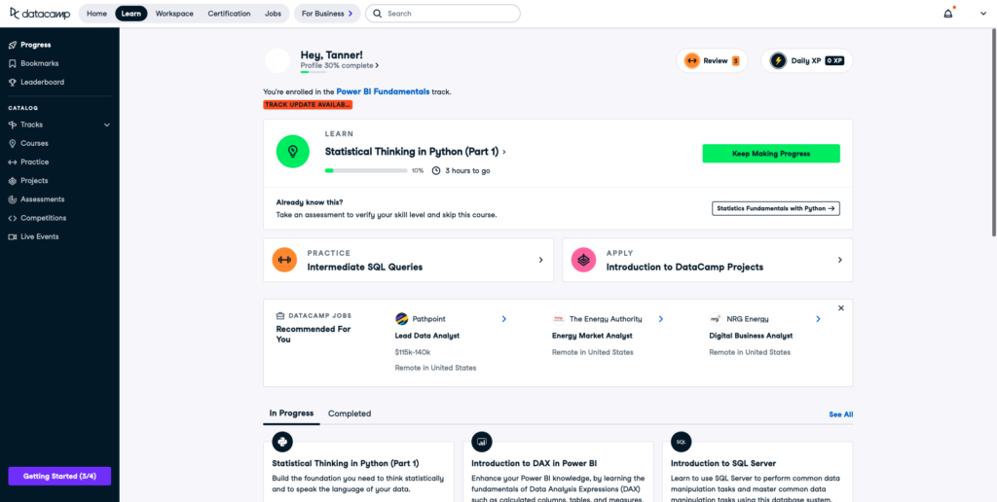
Task: Click the Tracks sidebar icon
Action: pos(13,125)
